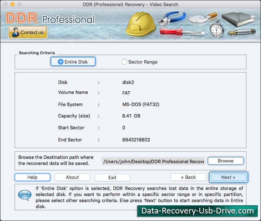Click the stopwatch icon
This screenshot has height=221, width=261.
point(216,29)
